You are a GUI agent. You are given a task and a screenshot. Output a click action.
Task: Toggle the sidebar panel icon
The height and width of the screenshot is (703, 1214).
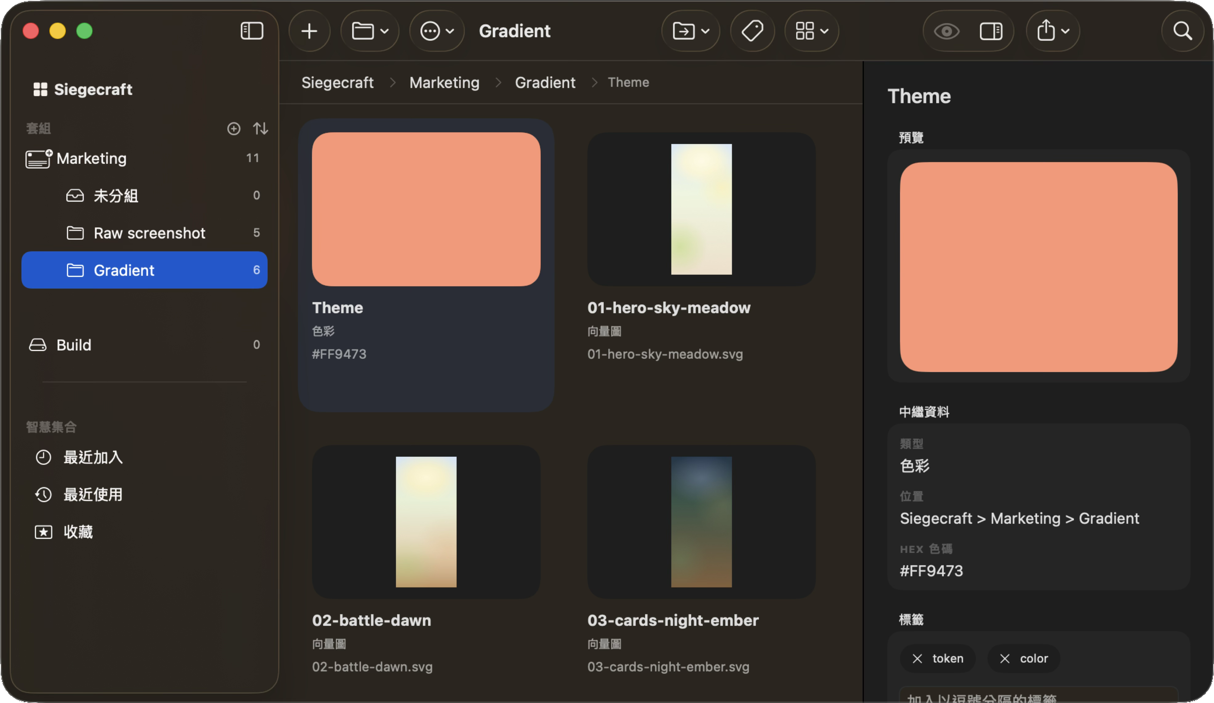coord(251,31)
